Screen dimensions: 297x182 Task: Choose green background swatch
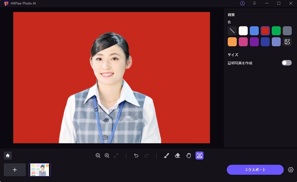click(276, 31)
